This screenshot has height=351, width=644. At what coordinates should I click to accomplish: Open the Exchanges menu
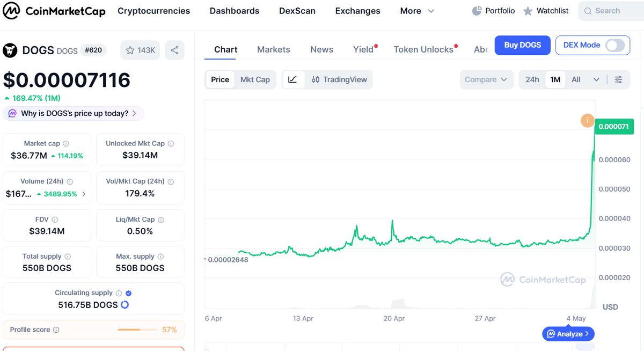(357, 11)
